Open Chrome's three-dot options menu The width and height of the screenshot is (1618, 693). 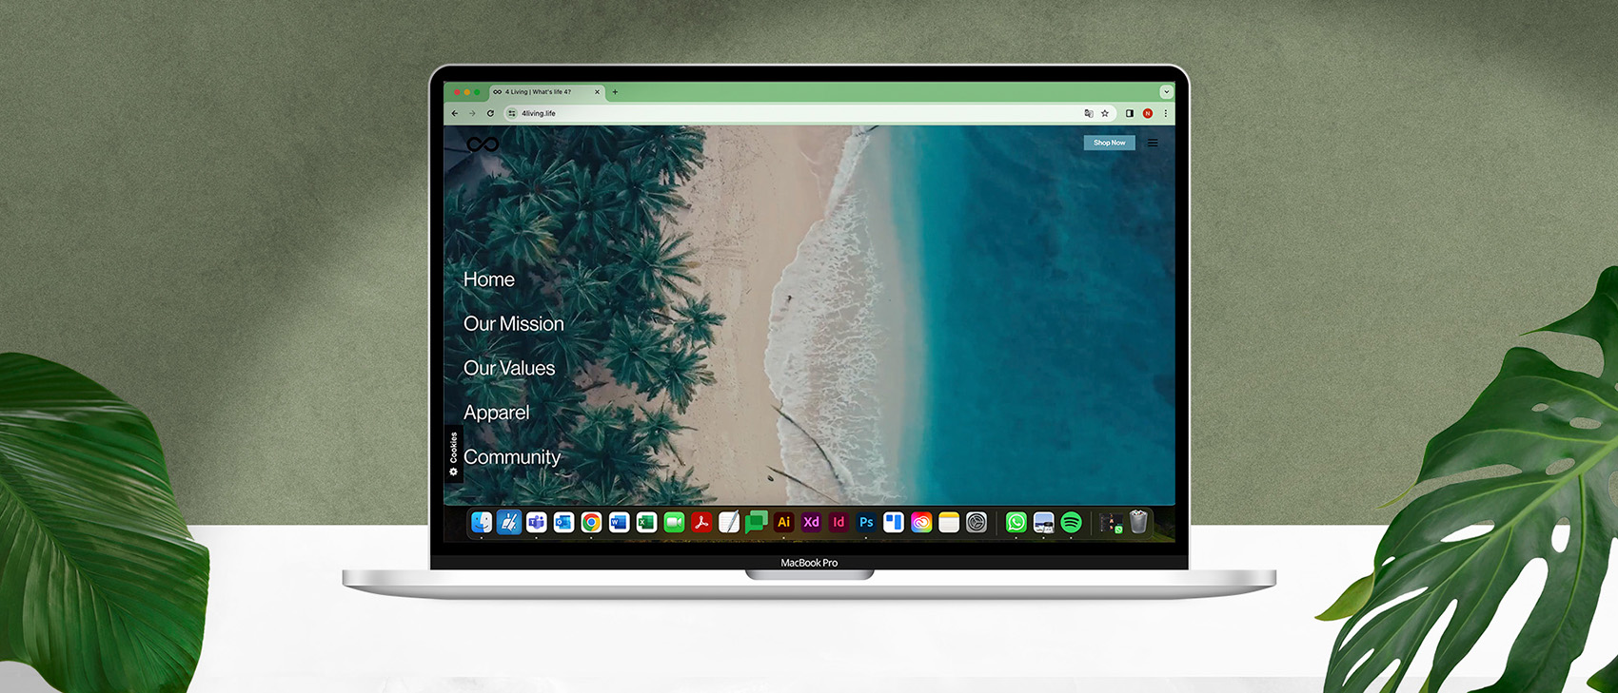pyautogui.click(x=1165, y=113)
